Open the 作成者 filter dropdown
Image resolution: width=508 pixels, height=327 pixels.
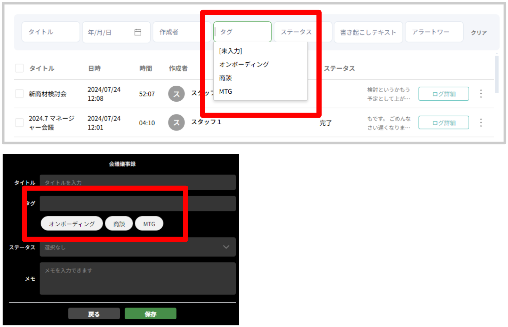182,32
